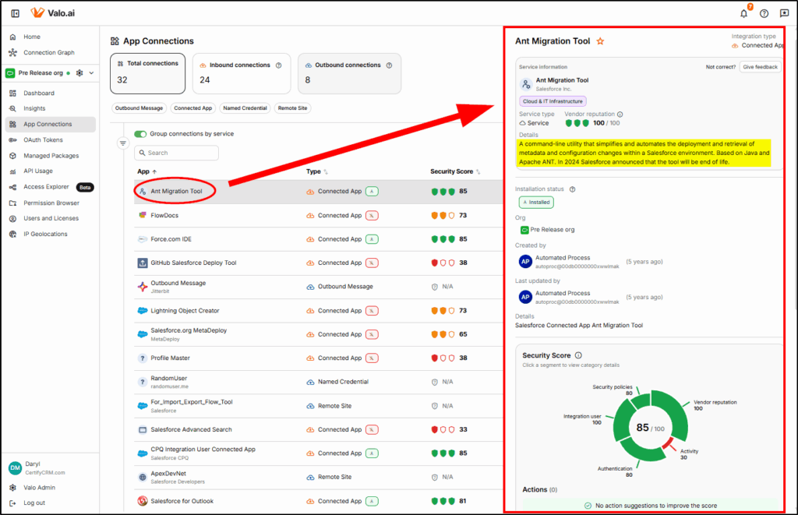Click the filter icon beside the app list
The height and width of the screenshot is (515, 798).
(x=122, y=143)
